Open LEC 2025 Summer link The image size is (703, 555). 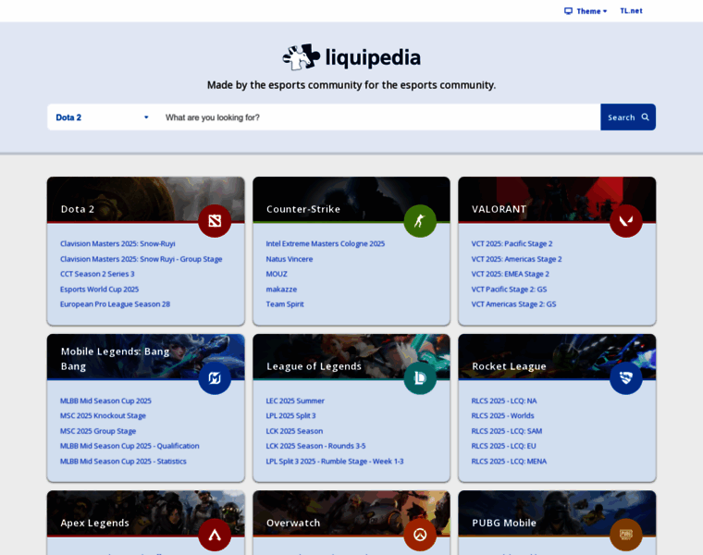tap(295, 401)
